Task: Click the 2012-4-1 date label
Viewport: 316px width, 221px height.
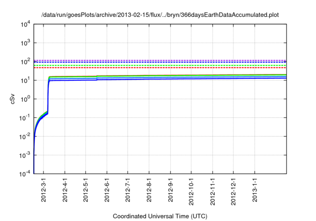Action: click(65, 190)
